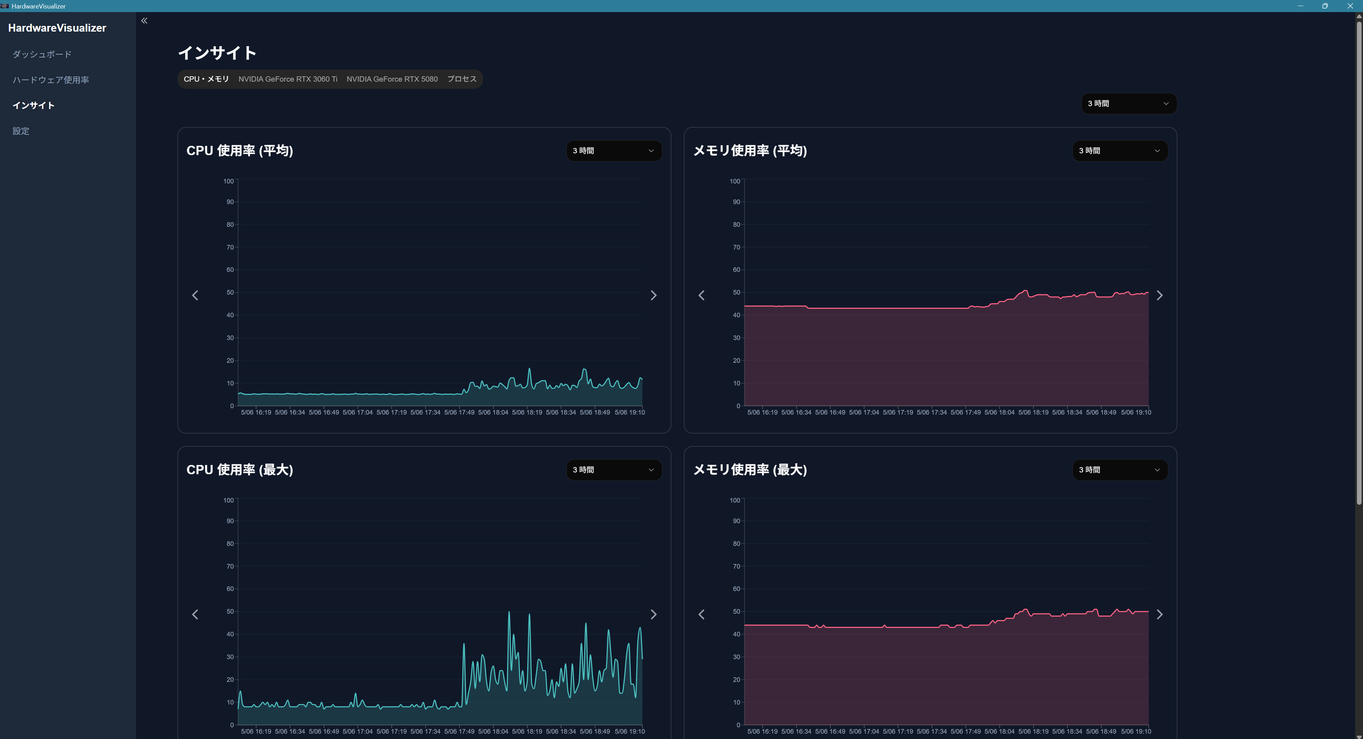Go to next period on メモリ使用率 (最大) chart
The height and width of the screenshot is (739, 1363).
coord(1160,614)
